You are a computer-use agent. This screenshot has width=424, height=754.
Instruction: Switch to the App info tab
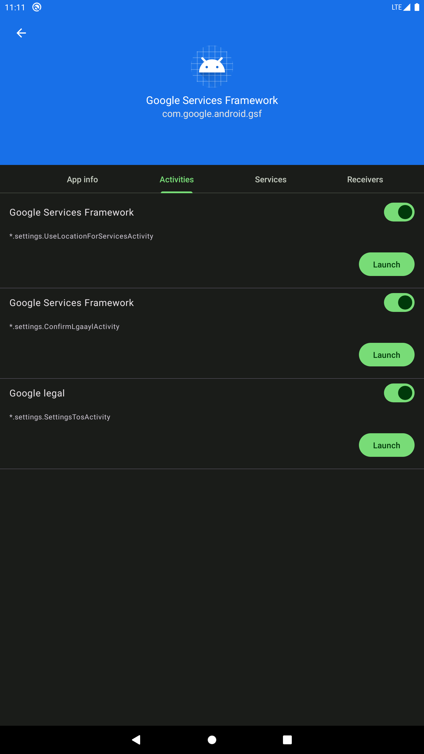[82, 179]
